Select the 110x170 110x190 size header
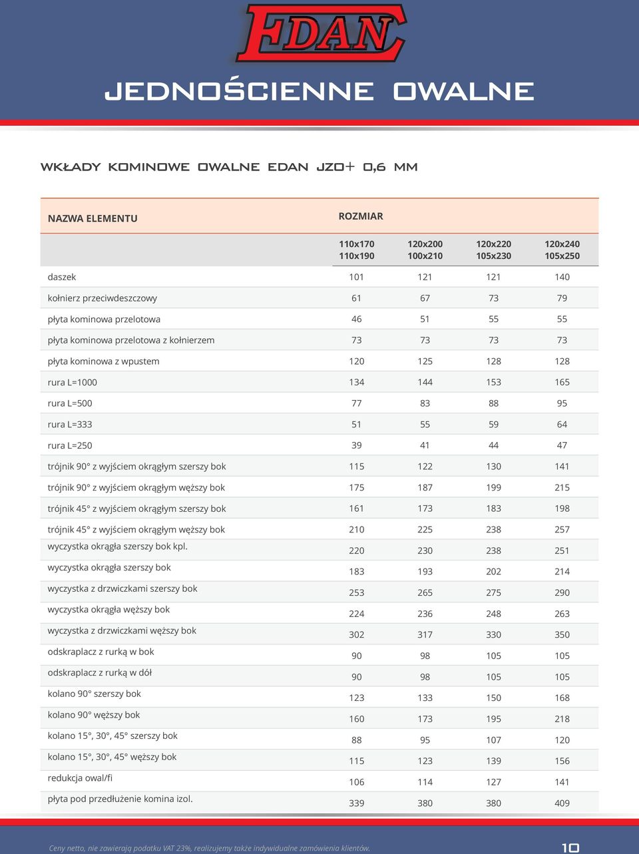The image size is (639, 854). point(357,250)
